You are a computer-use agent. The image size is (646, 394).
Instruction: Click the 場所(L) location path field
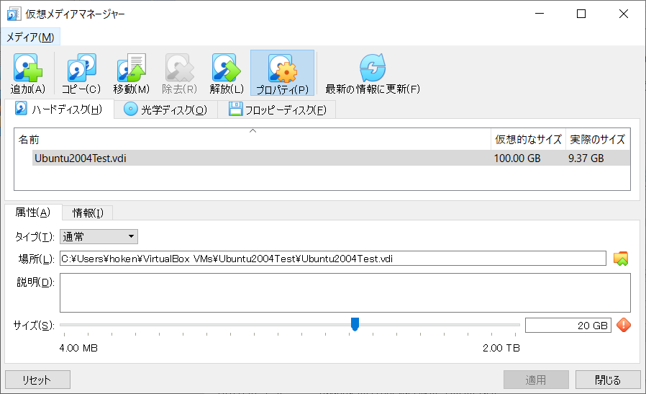(x=333, y=259)
